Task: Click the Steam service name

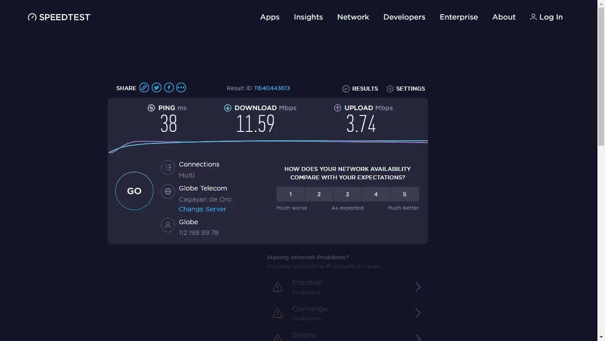Action: pos(304,335)
